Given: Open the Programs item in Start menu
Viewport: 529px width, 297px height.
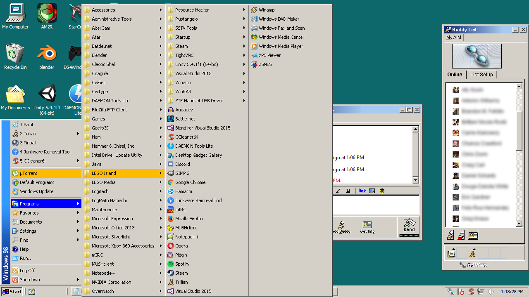Looking at the screenshot, I should click(46, 204).
